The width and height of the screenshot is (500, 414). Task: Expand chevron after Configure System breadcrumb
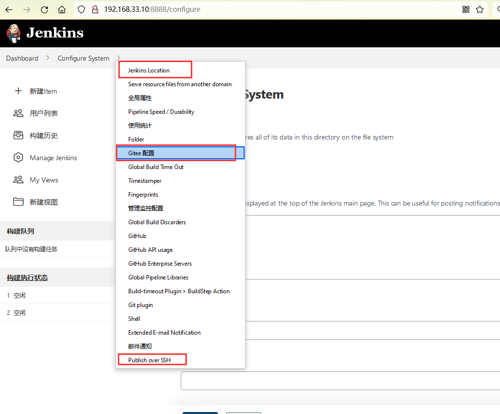(119, 58)
